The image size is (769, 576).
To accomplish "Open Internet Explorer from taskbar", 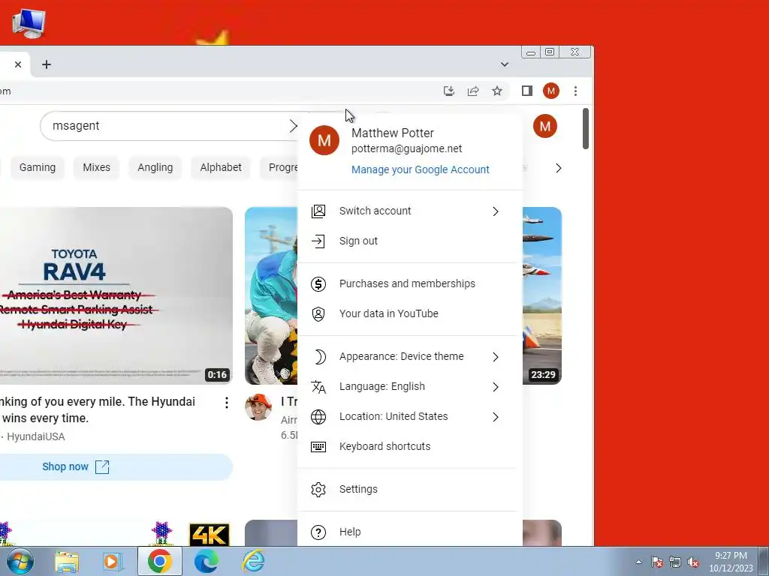I will (253, 561).
